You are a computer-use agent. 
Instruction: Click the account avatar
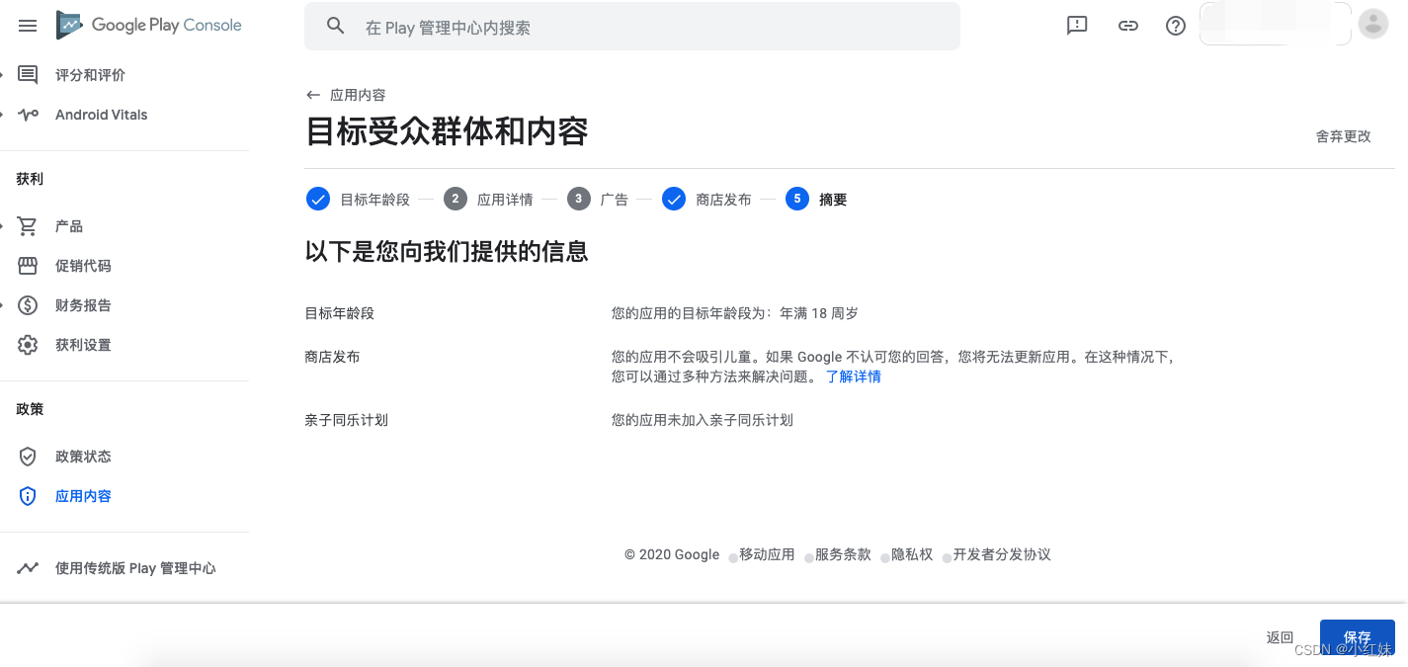point(1373,24)
